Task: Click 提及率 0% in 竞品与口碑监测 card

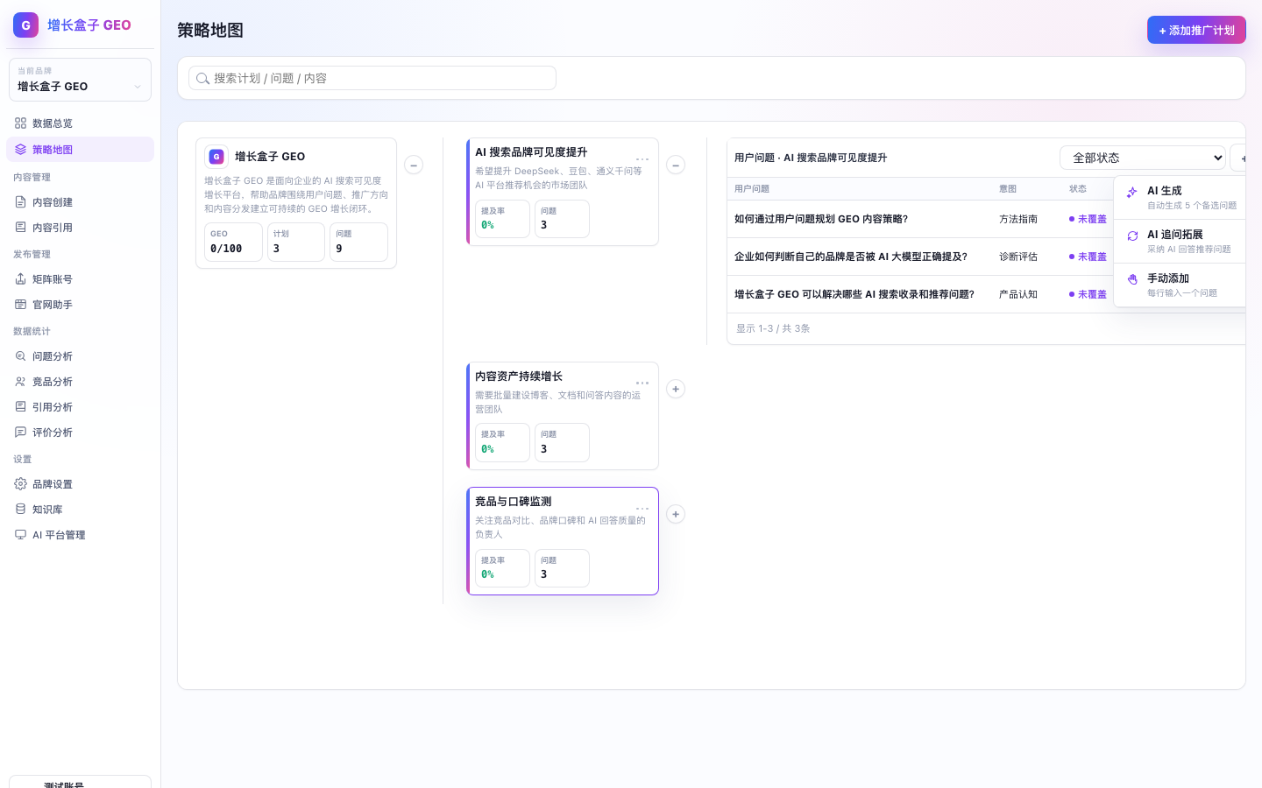Action: [502, 568]
